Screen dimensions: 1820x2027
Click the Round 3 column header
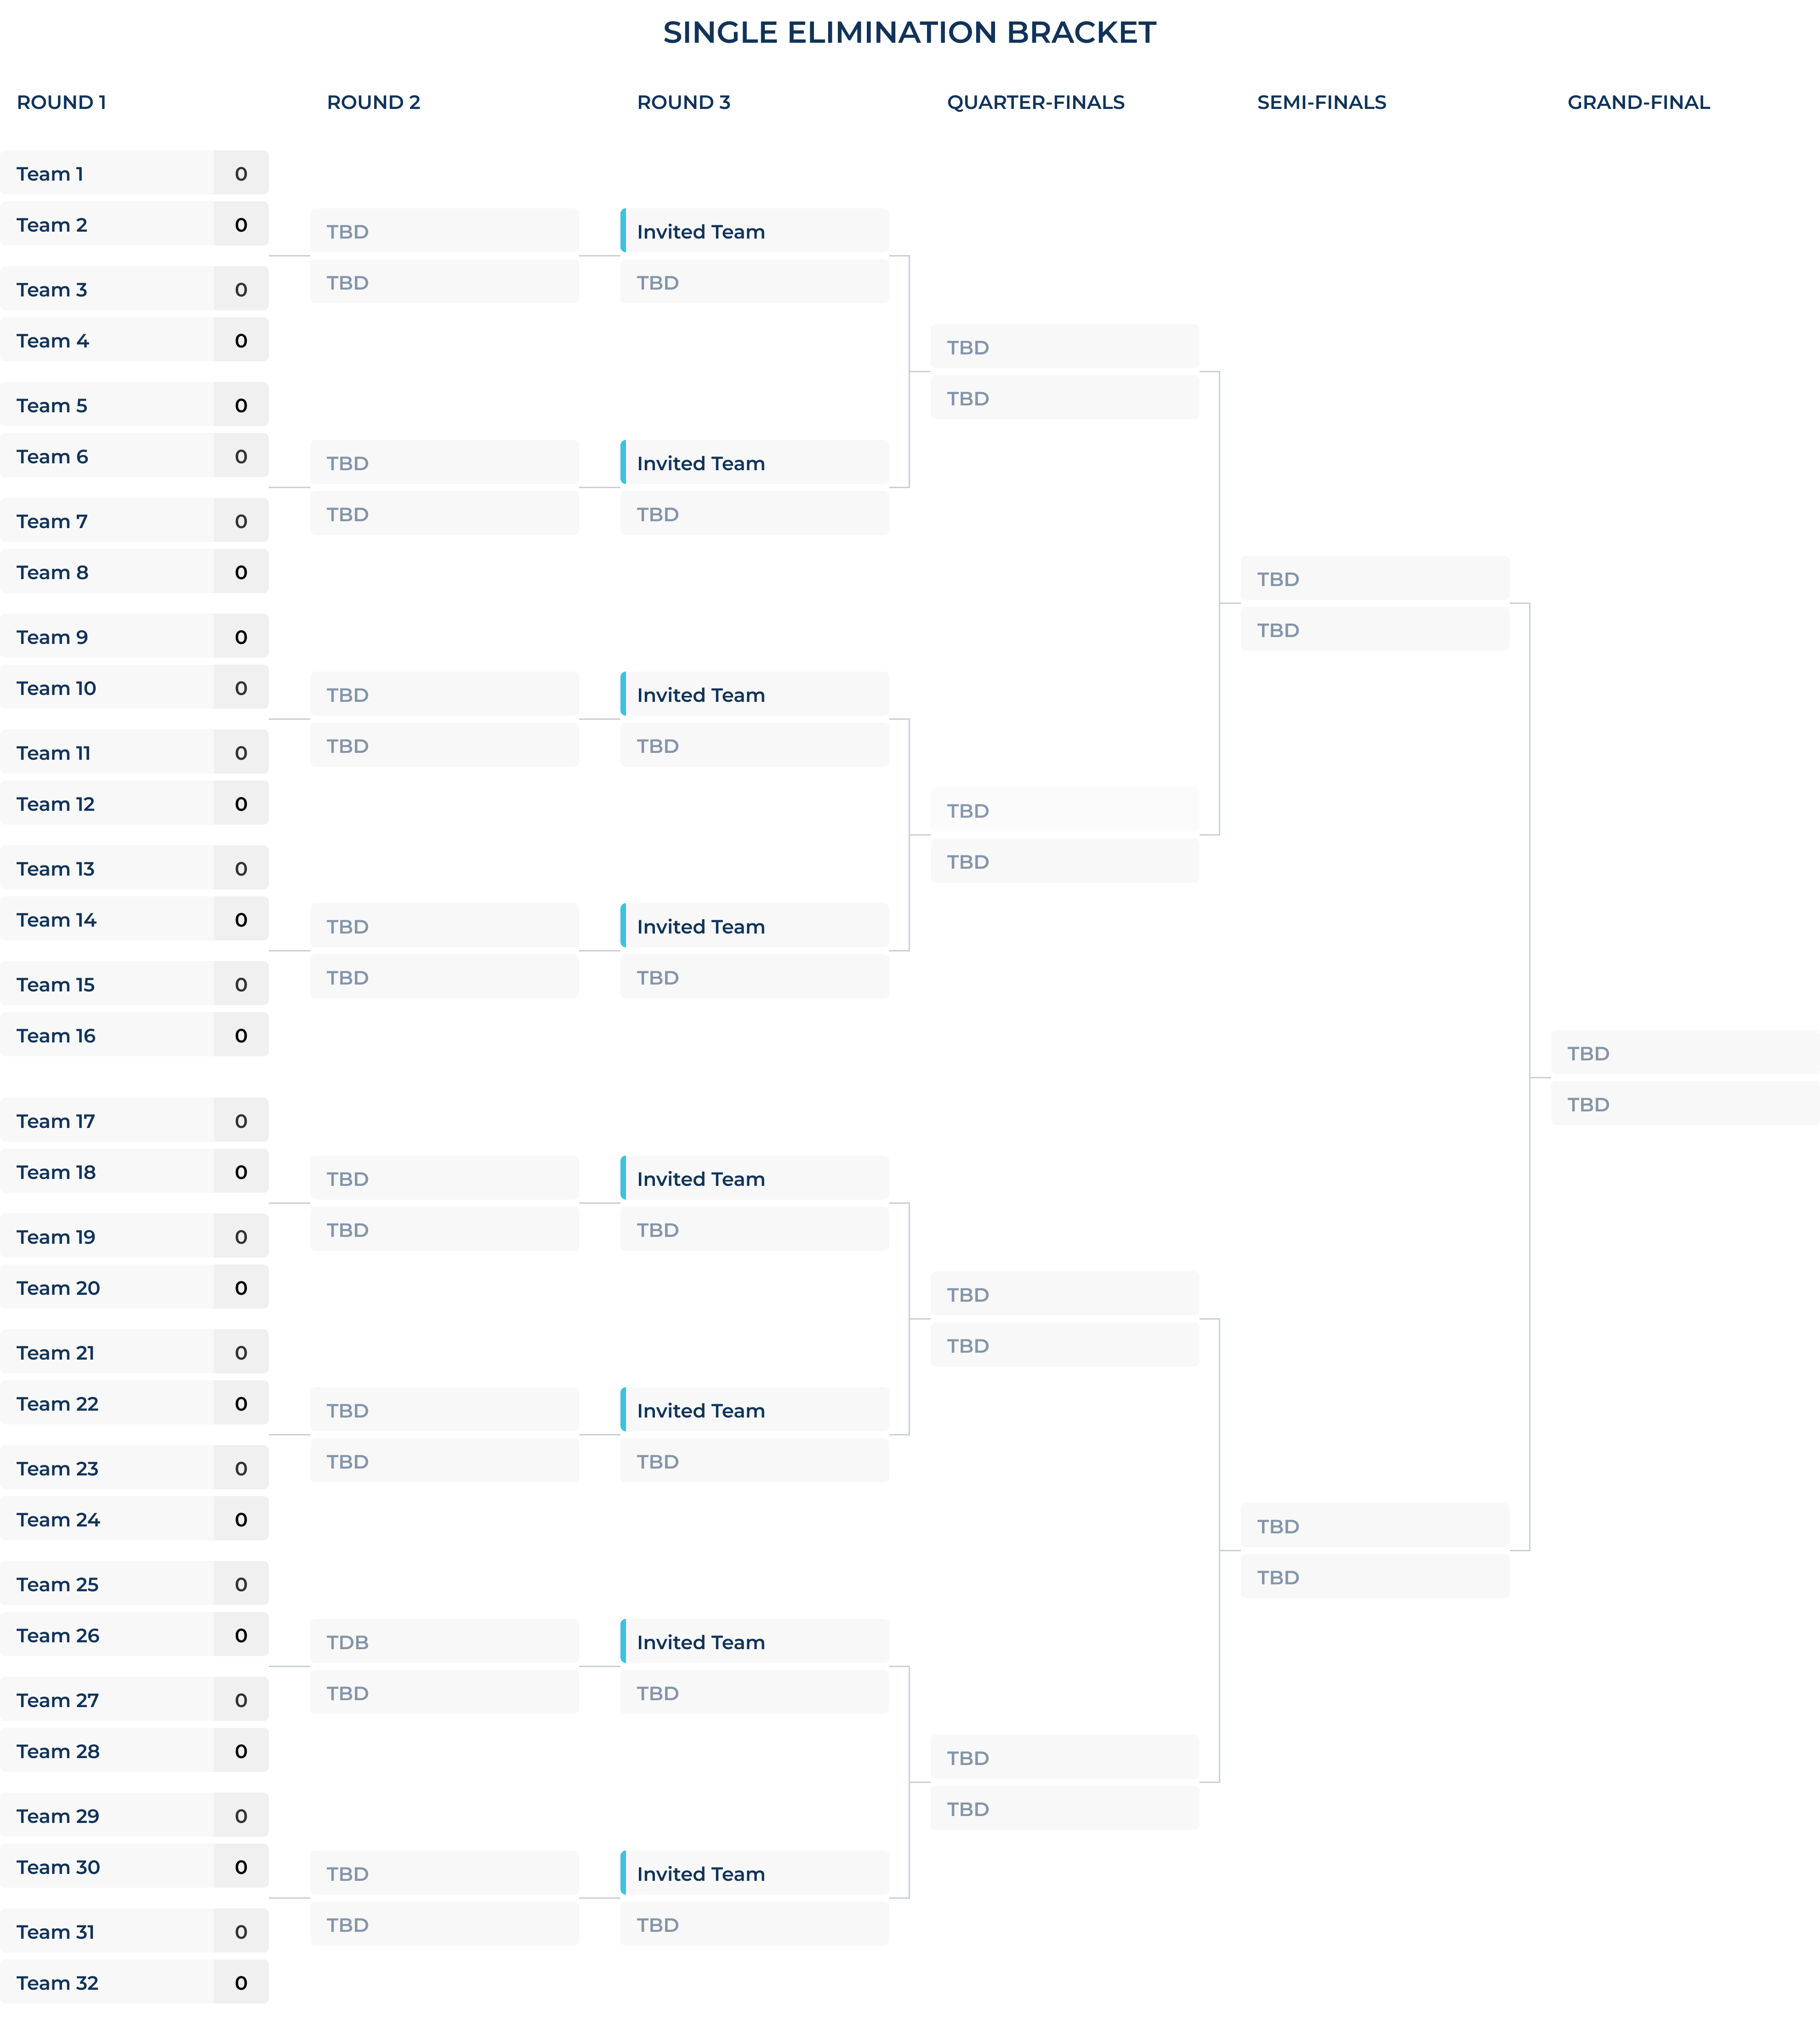click(684, 102)
